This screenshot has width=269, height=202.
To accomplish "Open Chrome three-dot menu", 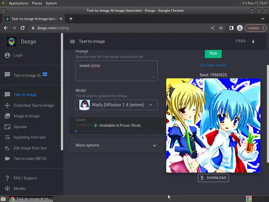I will [x=263, y=28].
